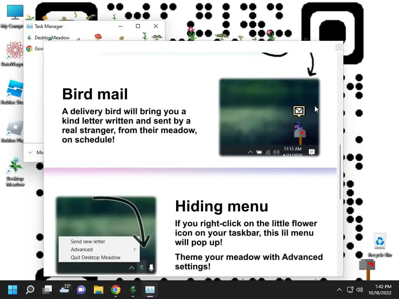Select DataWagon desktop shortcut

[12, 54]
